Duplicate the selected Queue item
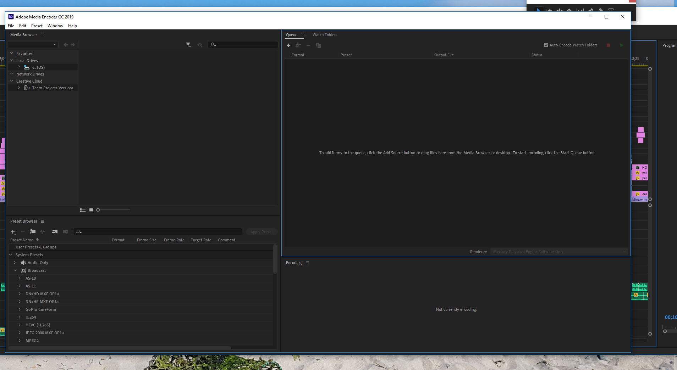 [318, 45]
